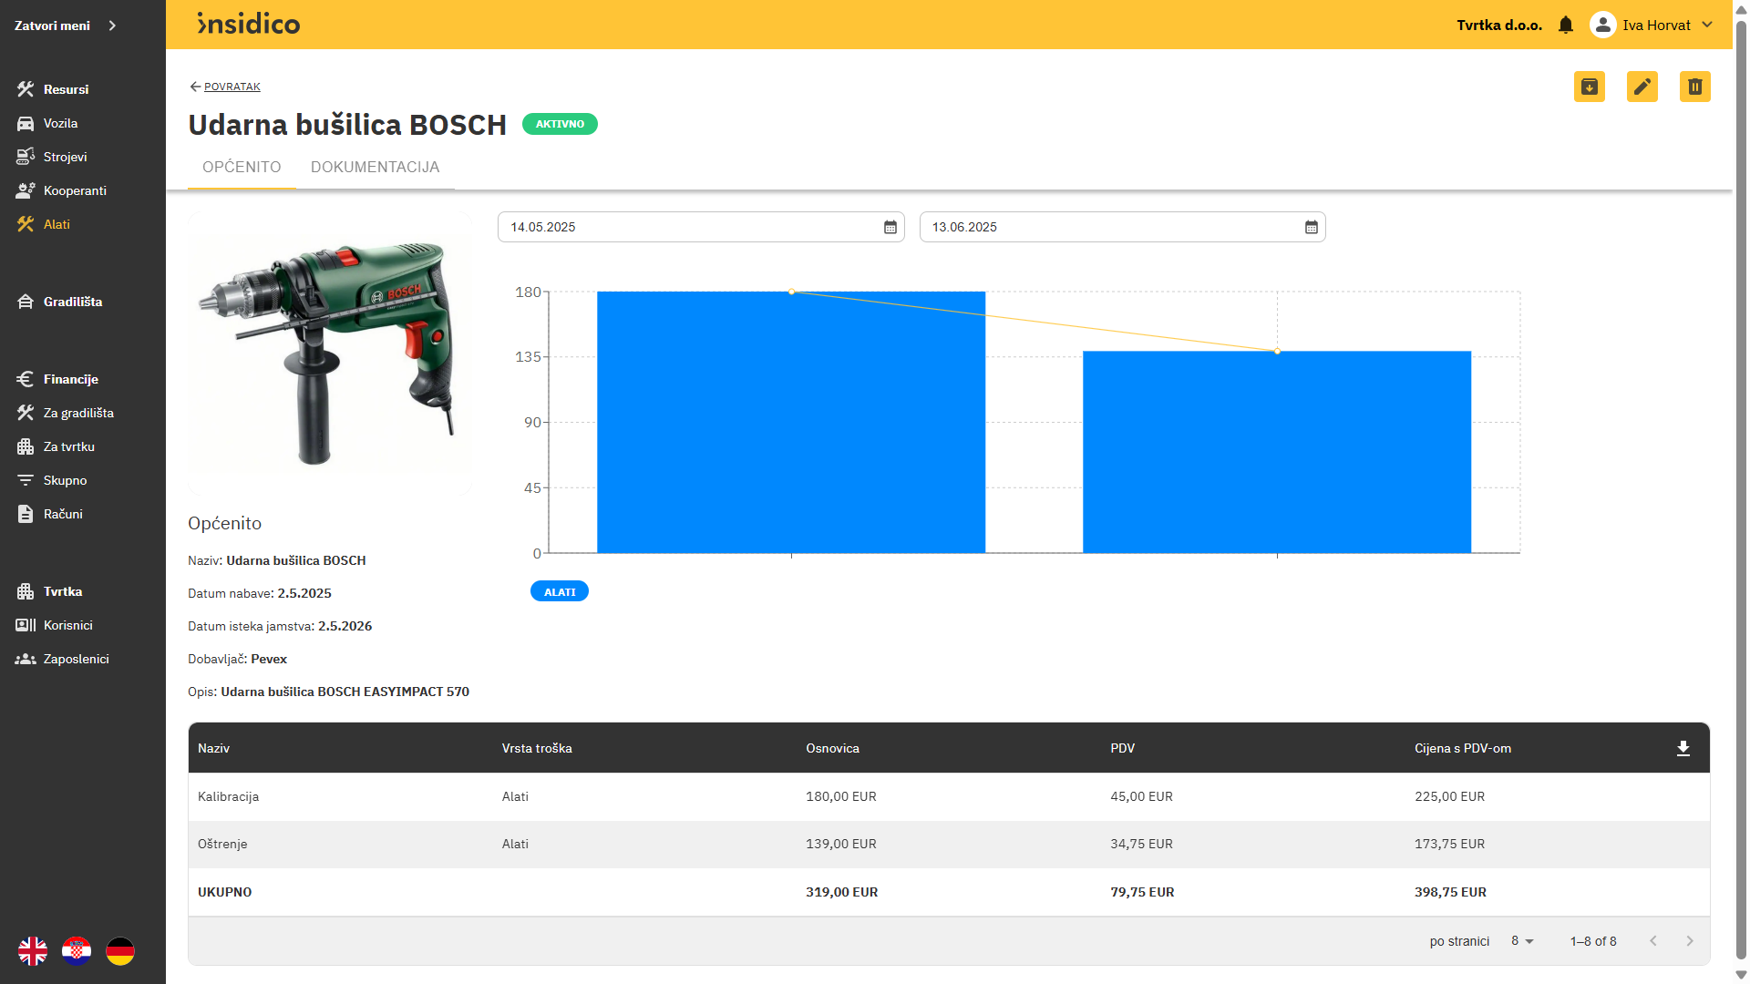The height and width of the screenshot is (984, 1750).
Task: Toggle the ALATI chart legend chip
Action: click(559, 591)
